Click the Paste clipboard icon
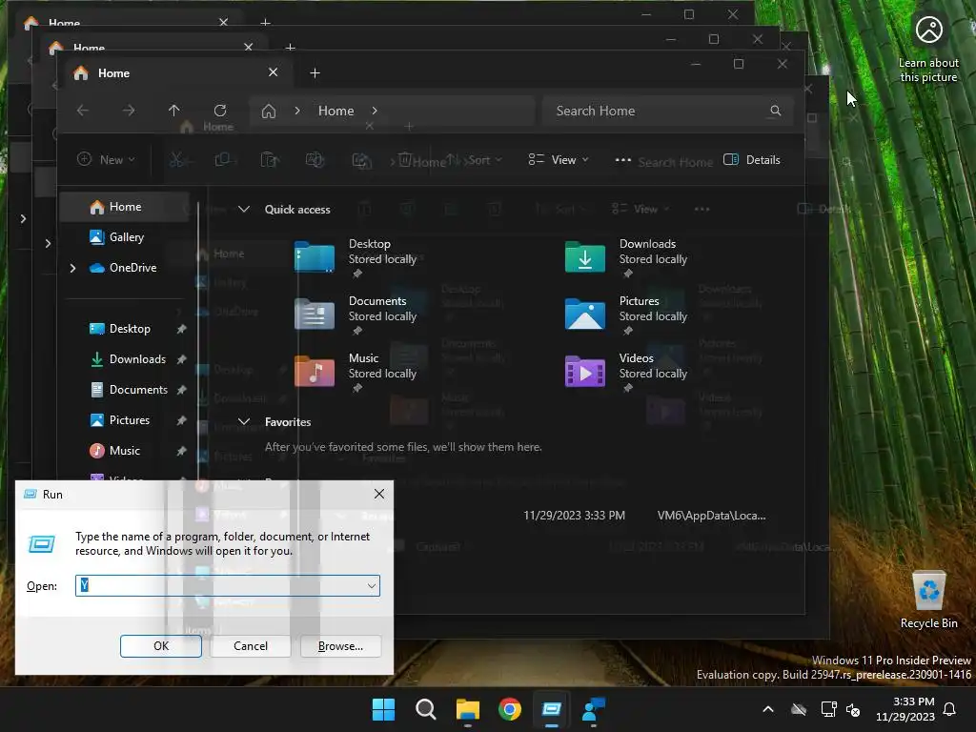 268,160
